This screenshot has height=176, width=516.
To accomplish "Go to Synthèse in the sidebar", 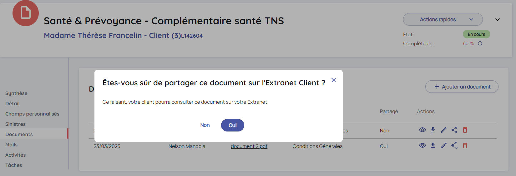I will point(16,93).
